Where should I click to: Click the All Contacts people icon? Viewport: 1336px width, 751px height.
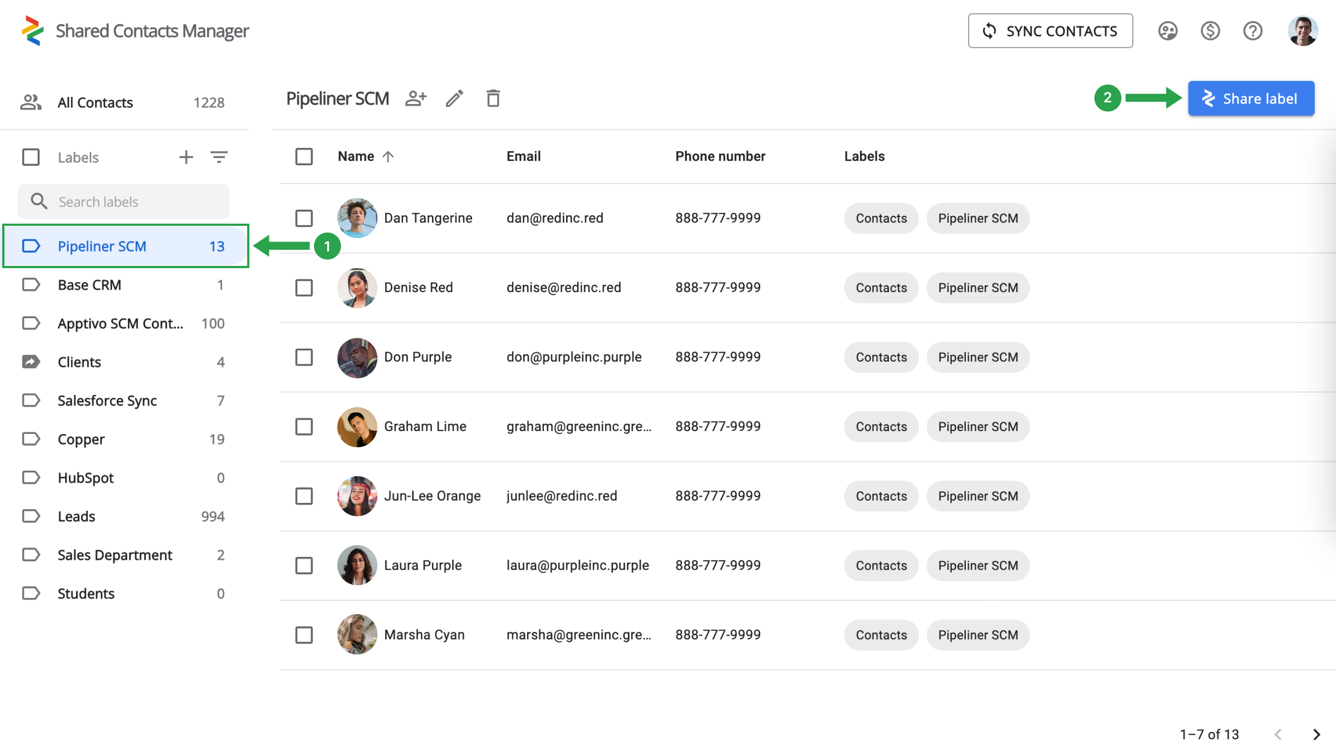[31, 102]
